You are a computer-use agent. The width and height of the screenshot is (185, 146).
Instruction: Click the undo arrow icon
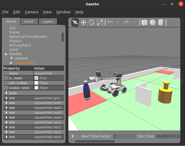pyautogui.click(x=110, y=23)
